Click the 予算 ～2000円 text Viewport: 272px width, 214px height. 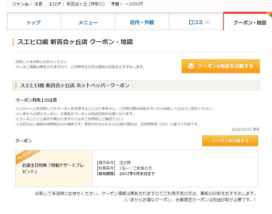(127, 4)
